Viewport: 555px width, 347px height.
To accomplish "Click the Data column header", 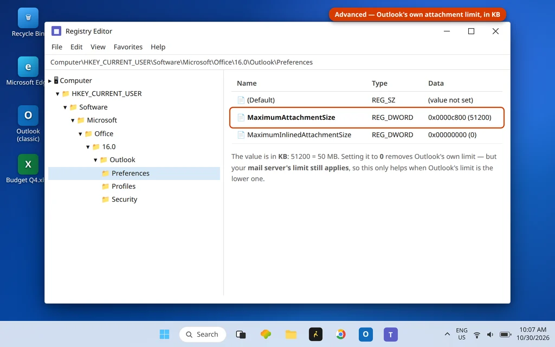I will 436,83.
